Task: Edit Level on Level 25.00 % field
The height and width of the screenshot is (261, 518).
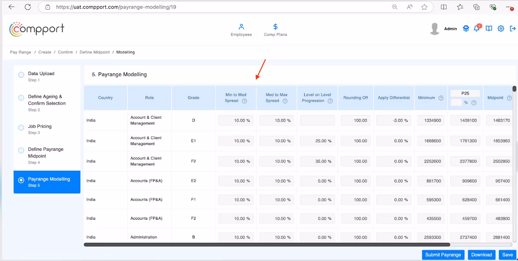Action: click(317, 141)
